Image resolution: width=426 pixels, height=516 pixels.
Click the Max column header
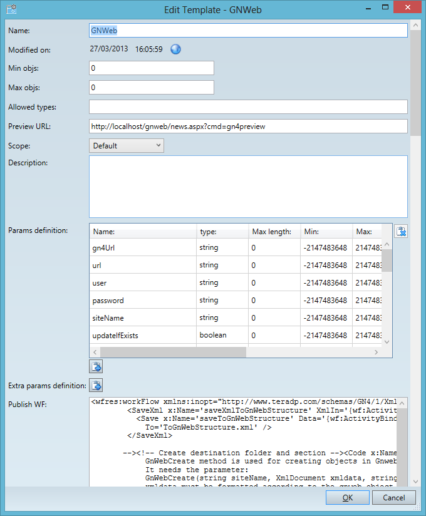pos(367,231)
